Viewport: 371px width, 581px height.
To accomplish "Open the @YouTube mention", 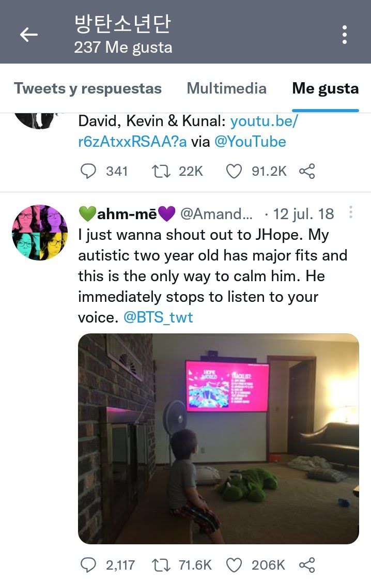I will click(x=250, y=142).
